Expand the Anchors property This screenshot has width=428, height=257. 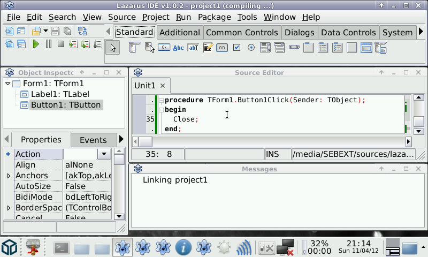pos(9,176)
